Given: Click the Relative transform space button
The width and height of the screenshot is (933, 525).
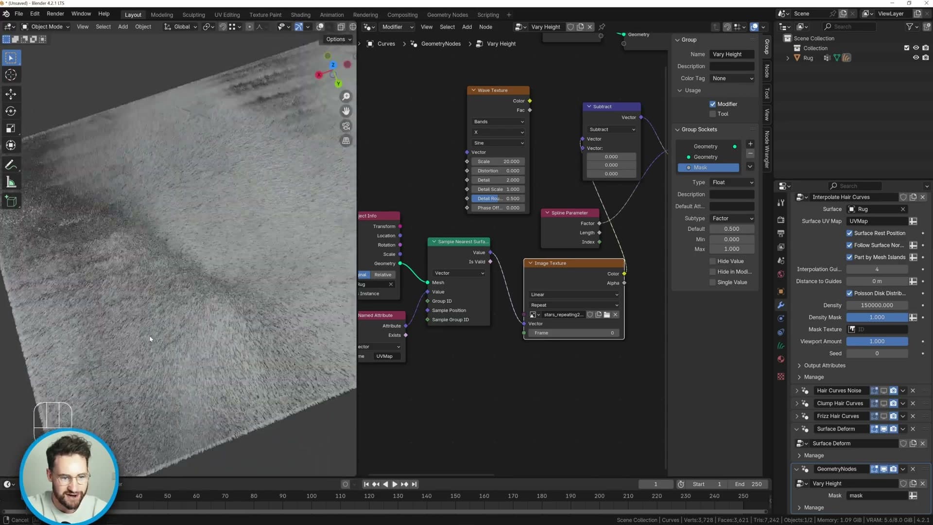Looking at the screenshot, I should pyautogui.click(x=383, y=275).
